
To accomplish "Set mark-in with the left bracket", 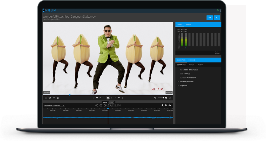I will pos(93,98).
